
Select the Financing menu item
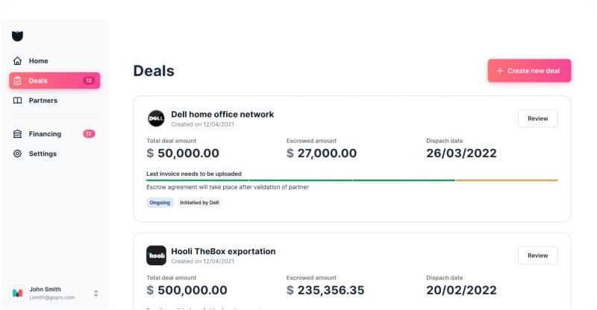pyautogui.click(x=45, y=134)
